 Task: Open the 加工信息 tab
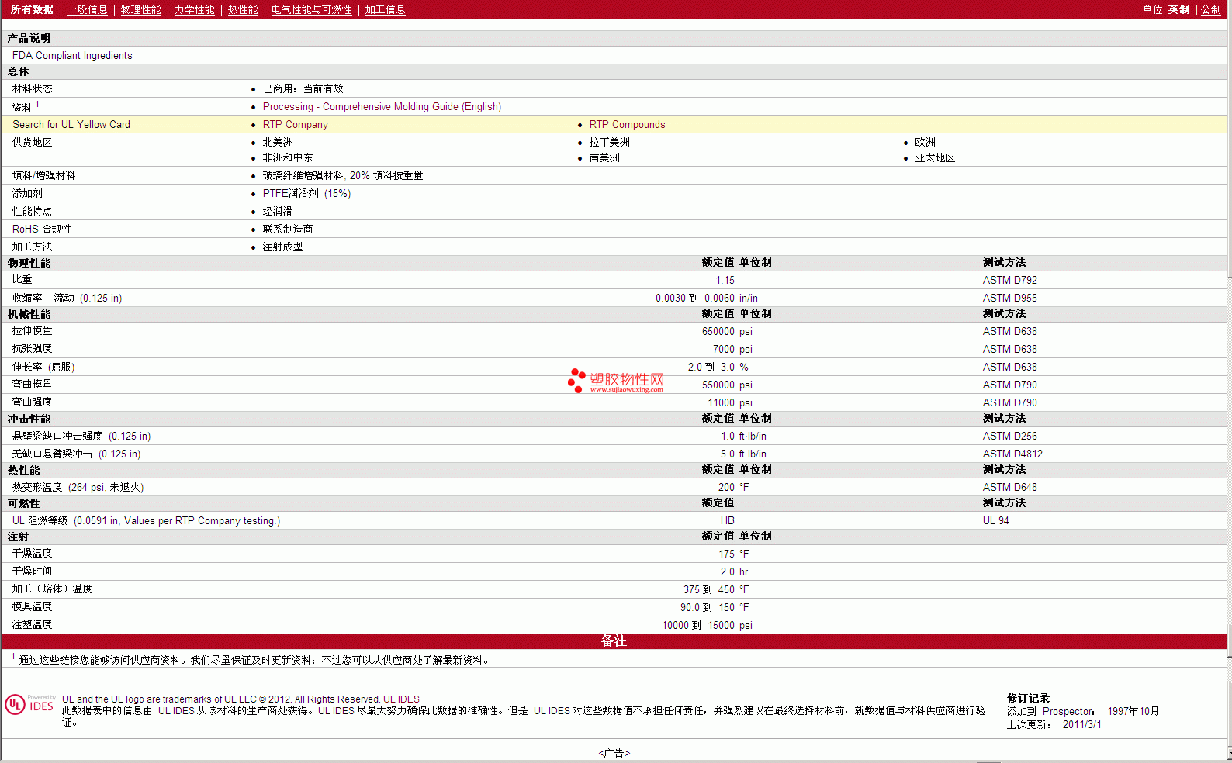pyautogui.click(x=385, y=10)
